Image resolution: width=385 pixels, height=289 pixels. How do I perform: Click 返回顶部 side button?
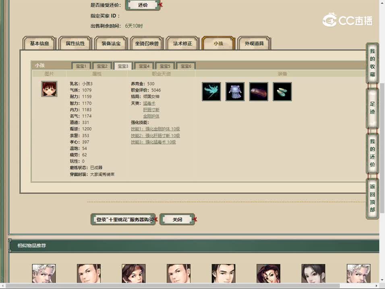coord(372,198)
